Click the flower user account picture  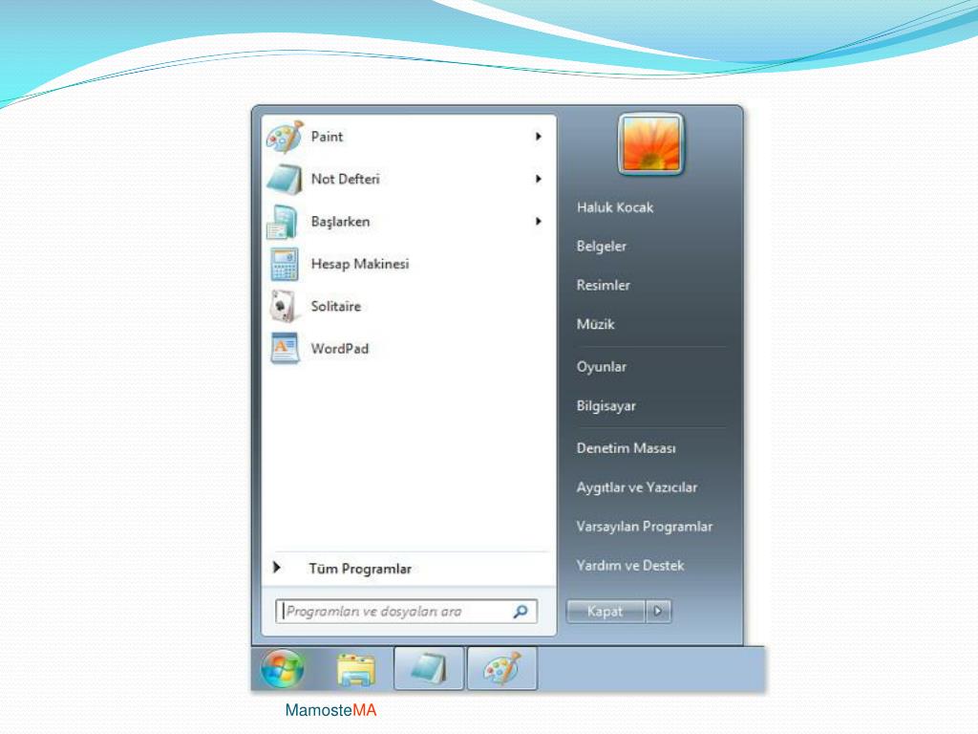[x=651, y=144]
